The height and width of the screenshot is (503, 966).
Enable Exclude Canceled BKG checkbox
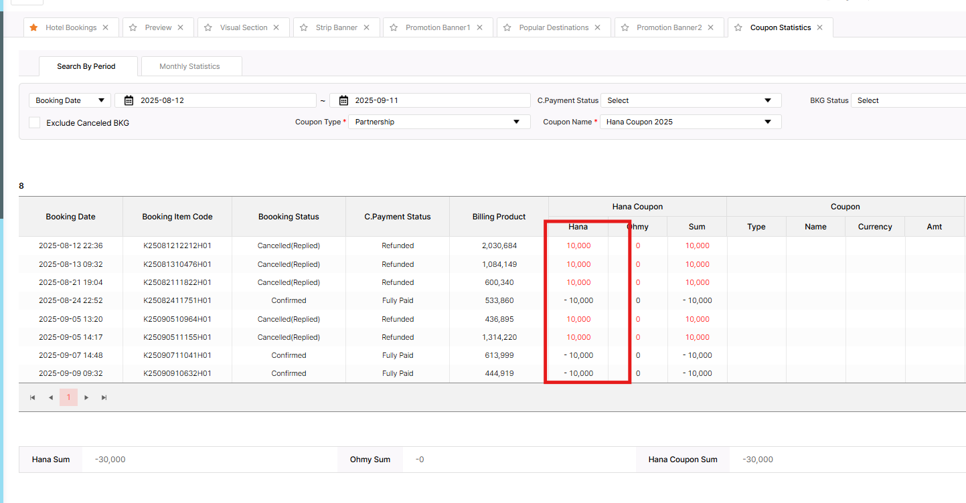(35, 123)
